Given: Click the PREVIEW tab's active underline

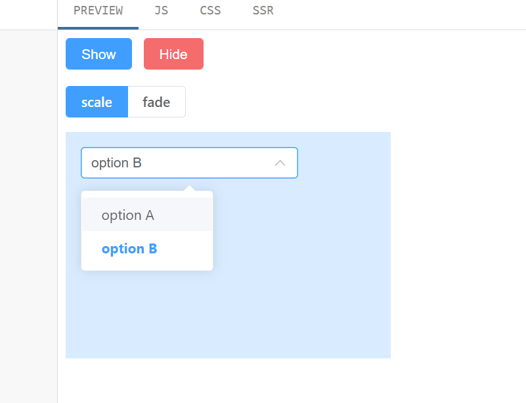Looking at the screenshot, I should (x=98, y=28).
